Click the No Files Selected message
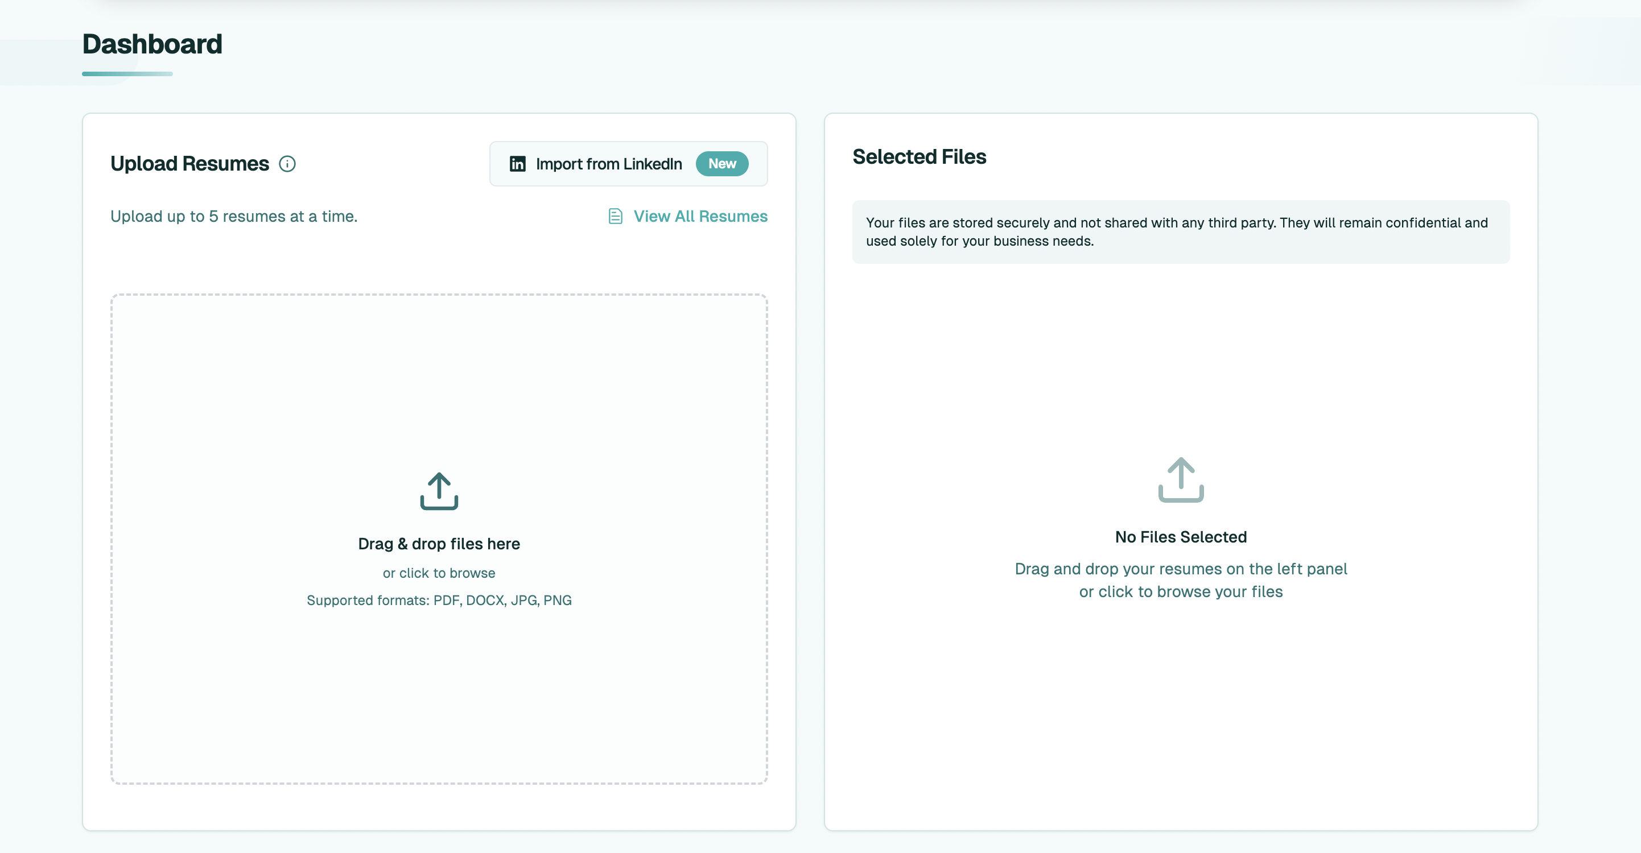The height and width of the screenshot is (853, 1641). (x=1181, y=537)
